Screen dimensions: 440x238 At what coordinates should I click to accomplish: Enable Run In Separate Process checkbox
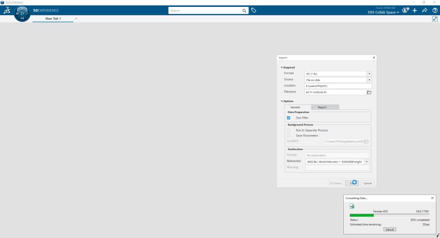(x=288, y=130)
